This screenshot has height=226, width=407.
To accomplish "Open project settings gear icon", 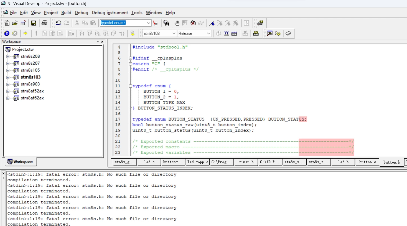I will 256,34.
